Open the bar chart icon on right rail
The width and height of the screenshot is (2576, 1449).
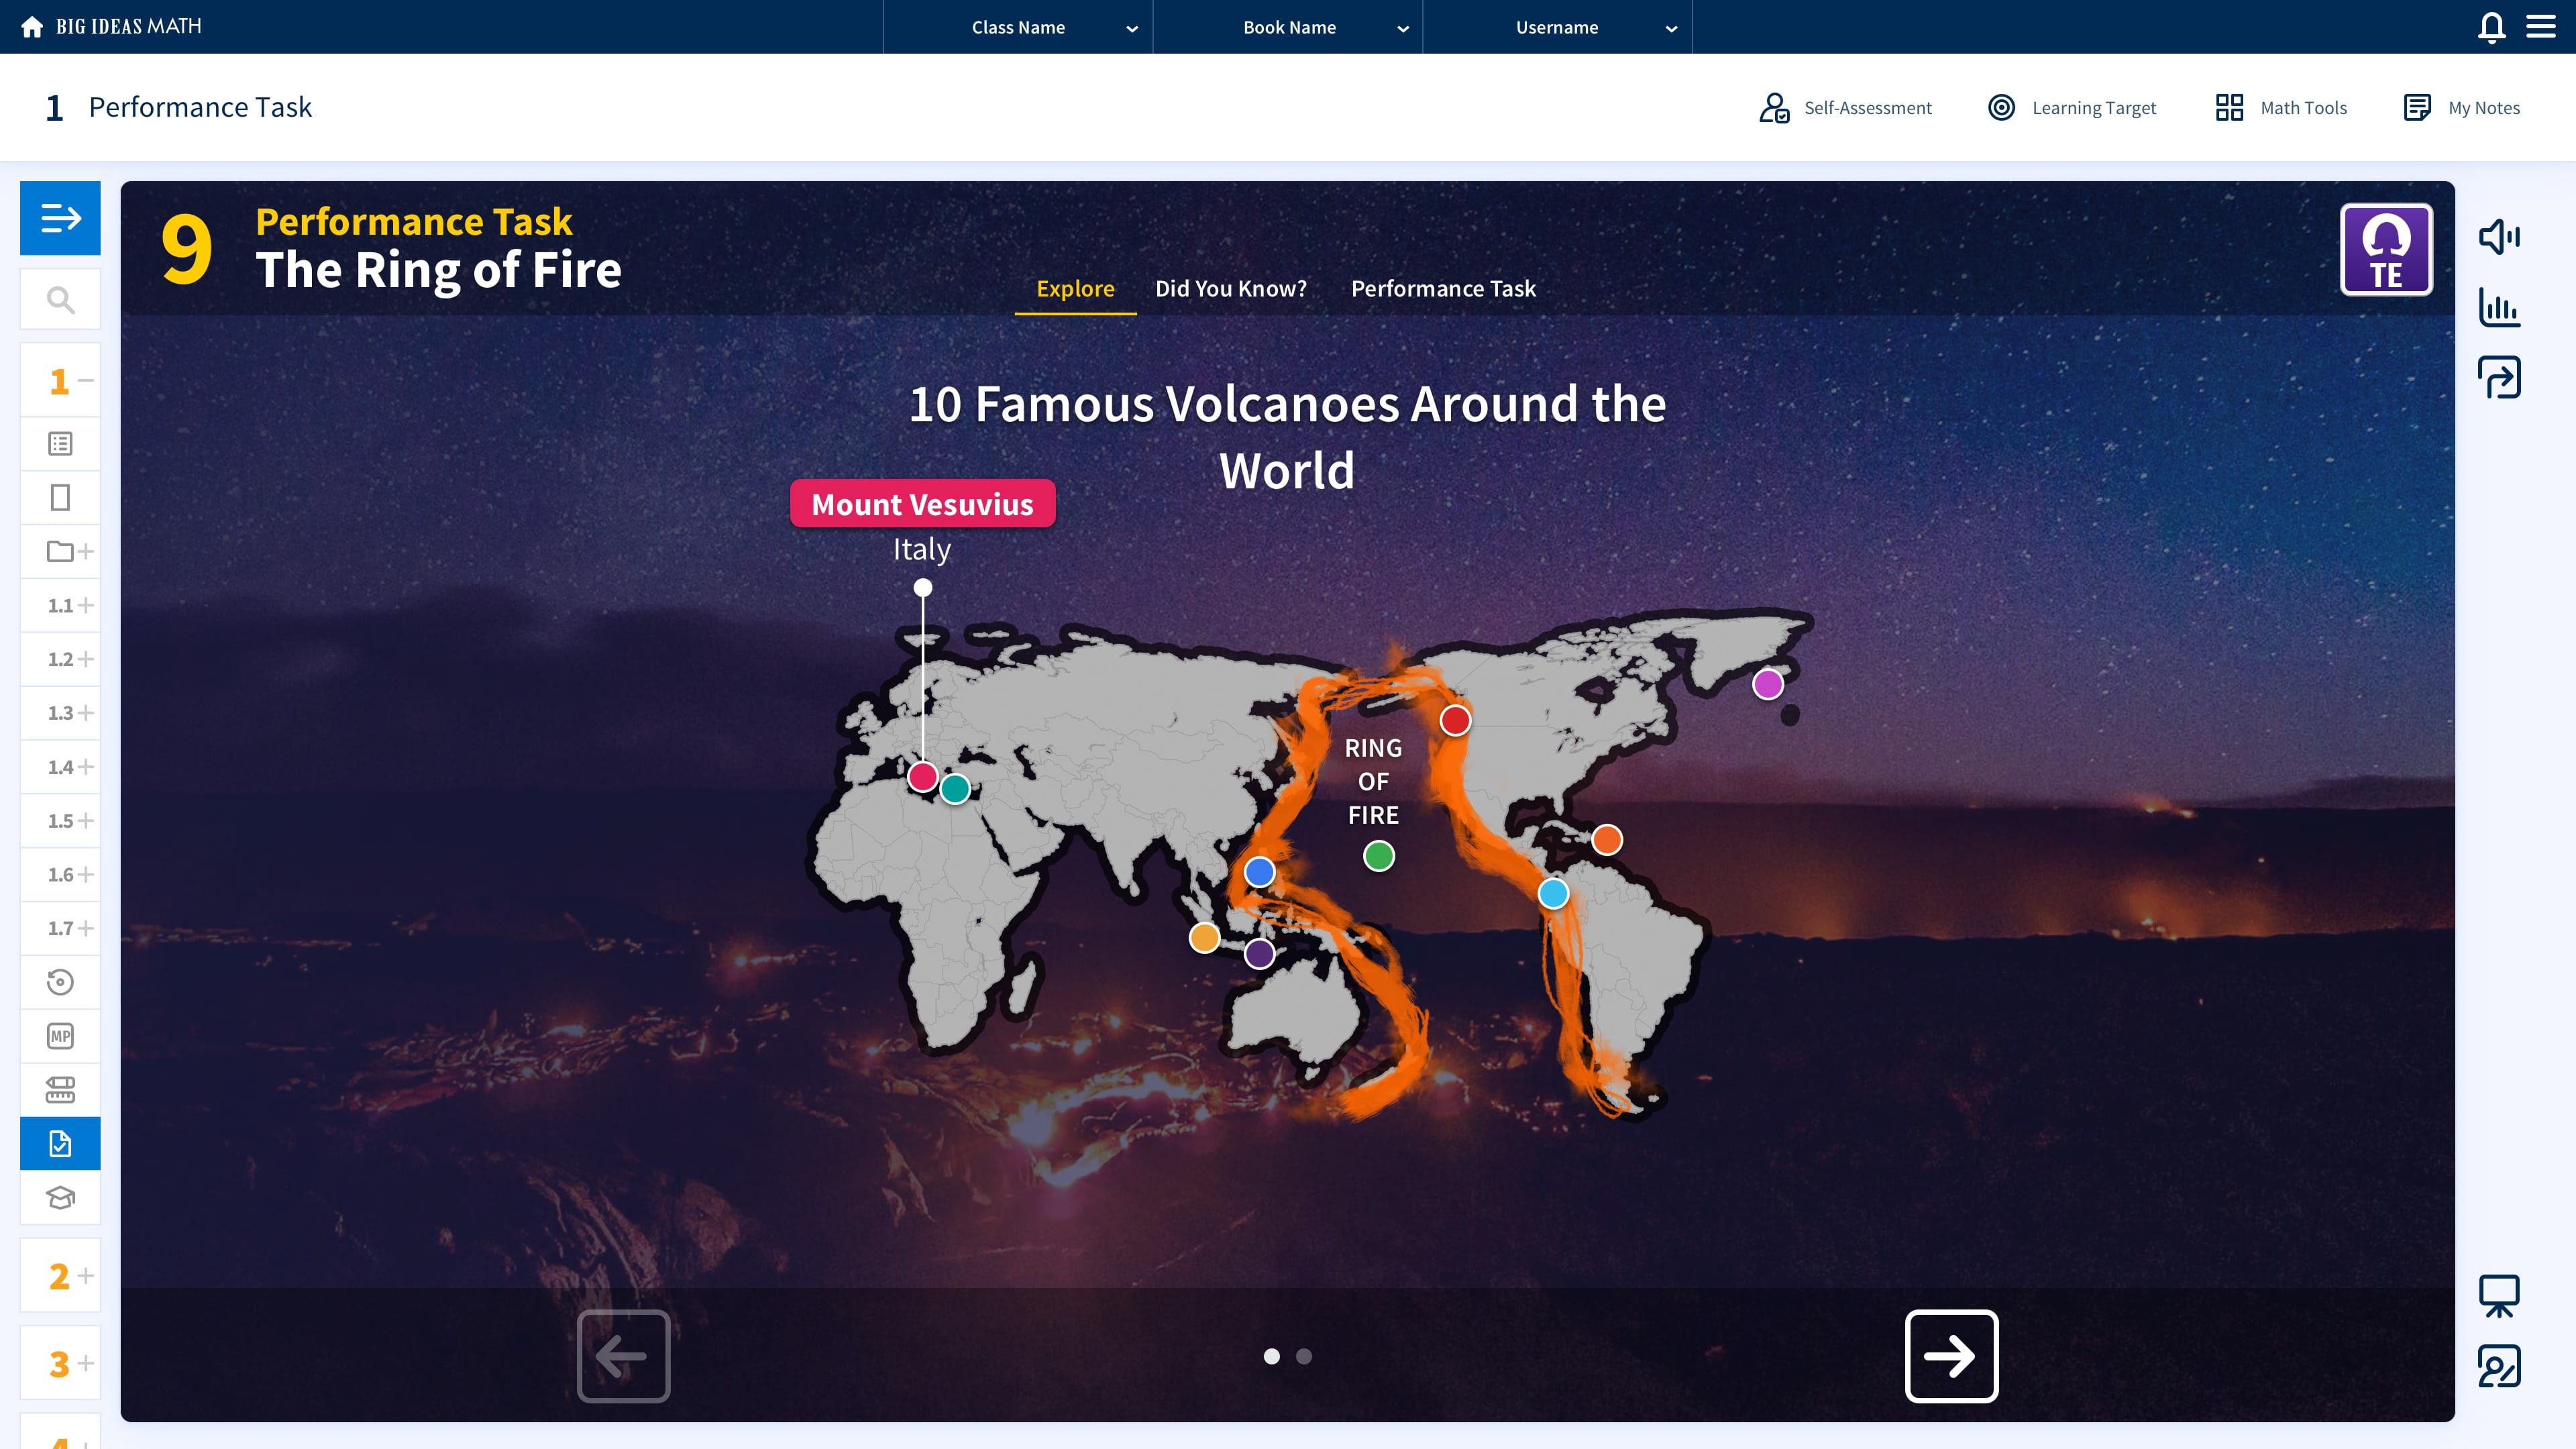(x=2498, y=307)
